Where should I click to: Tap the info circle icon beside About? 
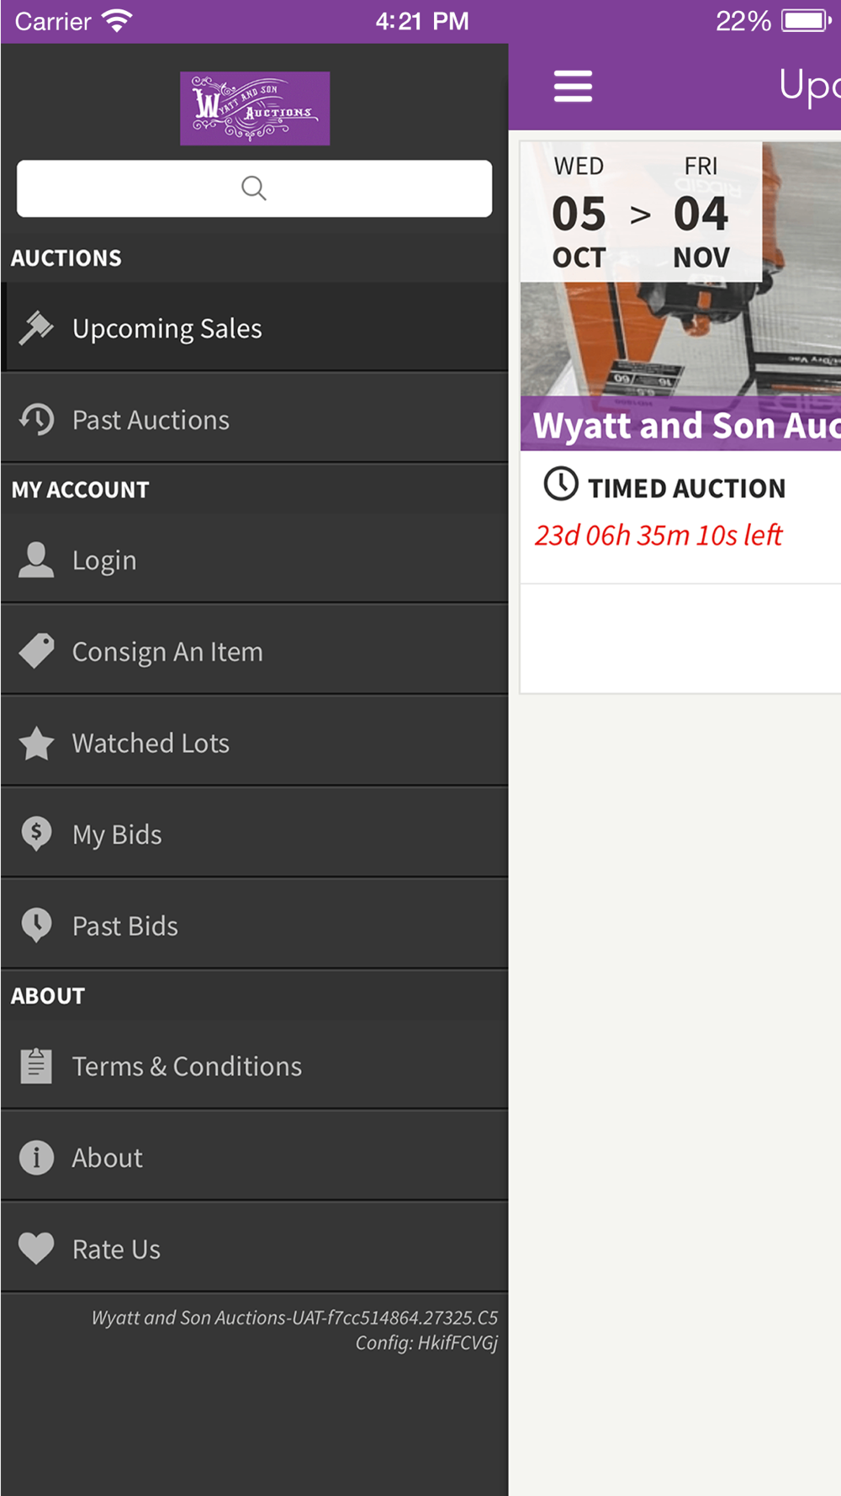(x=36, y=1158)
